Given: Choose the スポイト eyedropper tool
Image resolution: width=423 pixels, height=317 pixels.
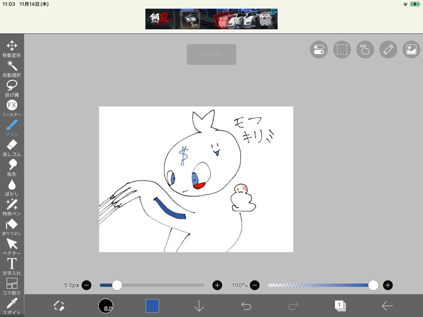Looking at the screenshot, I should pyautogui.click(x=12, y=305).
